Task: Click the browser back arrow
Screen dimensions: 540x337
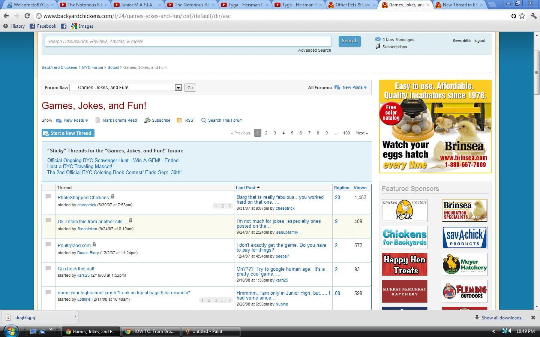Action: point(6,16)
